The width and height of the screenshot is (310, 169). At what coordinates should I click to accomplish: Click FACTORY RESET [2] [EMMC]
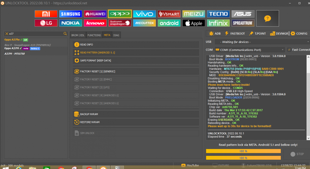pyautogui.click(x=136, y=79)
